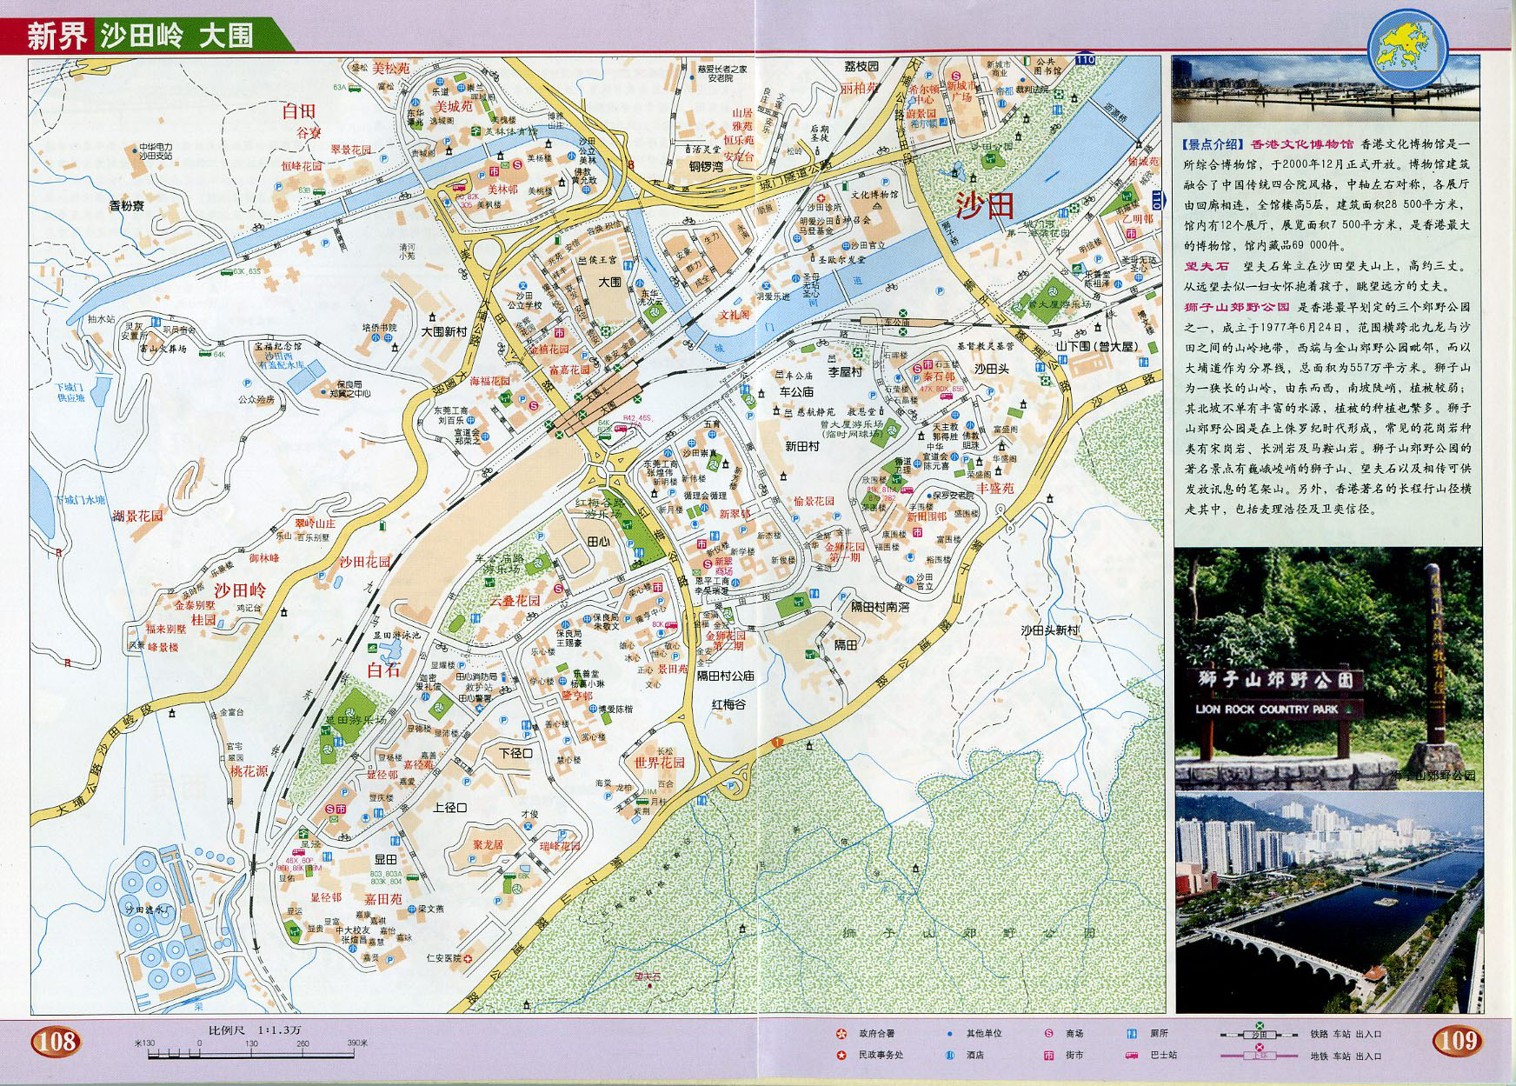Select the 商场 shopping mall legend icon
The image size is (1516, 1086).
pyautogui.click(x=1048, y=1034)
